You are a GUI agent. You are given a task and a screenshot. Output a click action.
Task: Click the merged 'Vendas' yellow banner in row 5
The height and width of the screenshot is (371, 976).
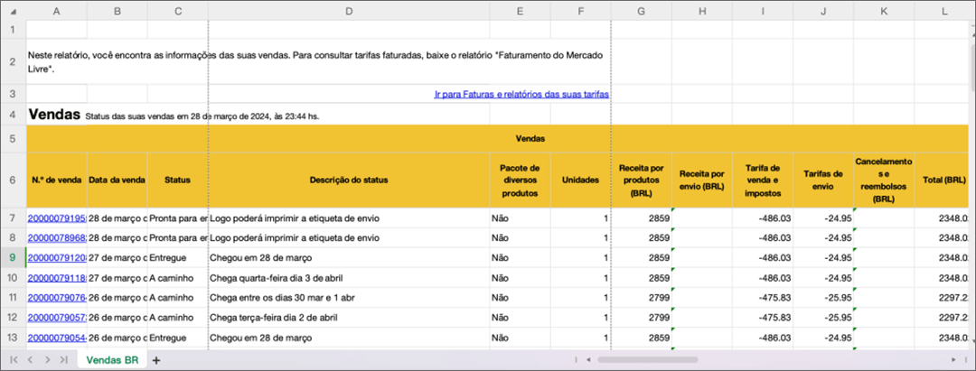498,139
